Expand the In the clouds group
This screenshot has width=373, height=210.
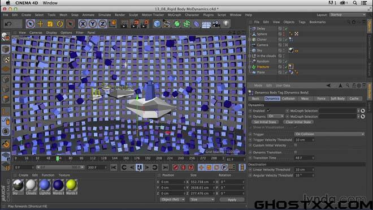(x=250, y=56)
